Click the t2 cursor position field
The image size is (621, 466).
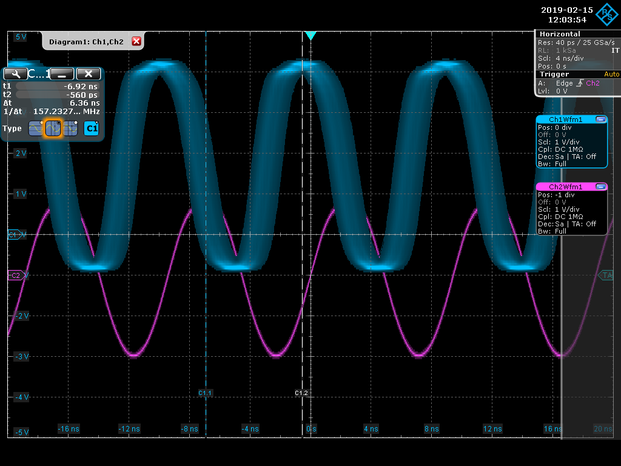57,95
